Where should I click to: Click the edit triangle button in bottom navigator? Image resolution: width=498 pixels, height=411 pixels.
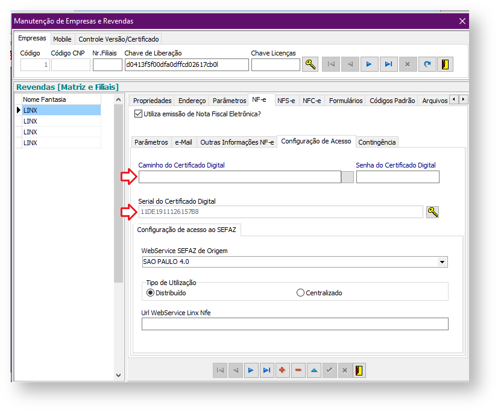click(314, 371)
